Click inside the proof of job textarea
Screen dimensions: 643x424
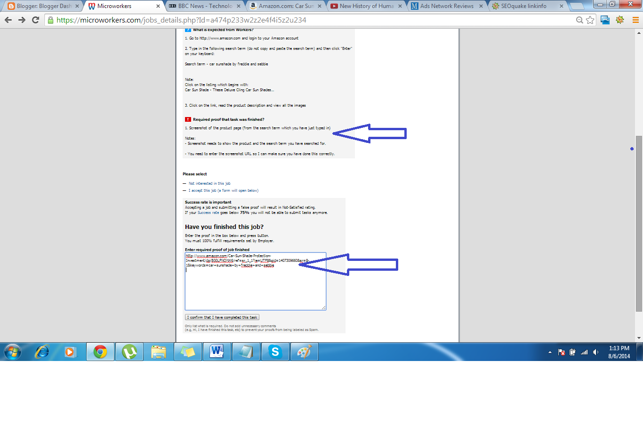pyautogui.click(x=256, y=281)
